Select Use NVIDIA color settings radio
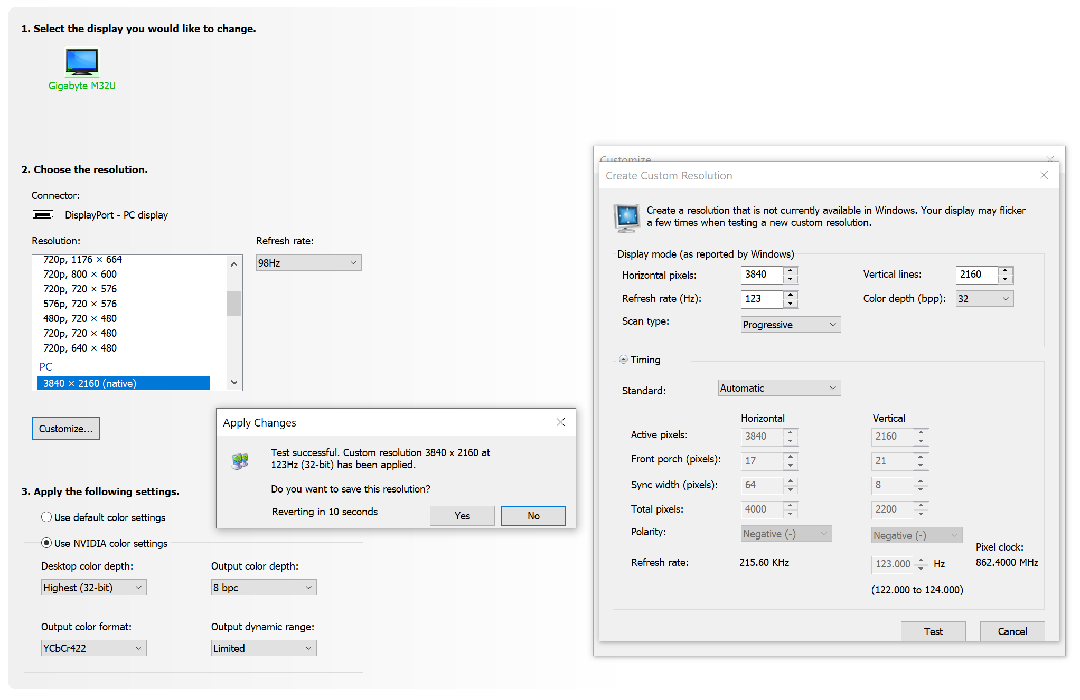The image size is (1080, 700). (x=46, y=543)
